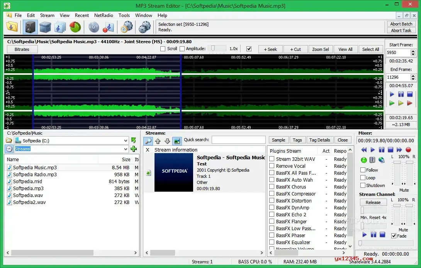Click the magnifier icon in Streams panel
421x268 pixels.
click(x=148, y=141)
